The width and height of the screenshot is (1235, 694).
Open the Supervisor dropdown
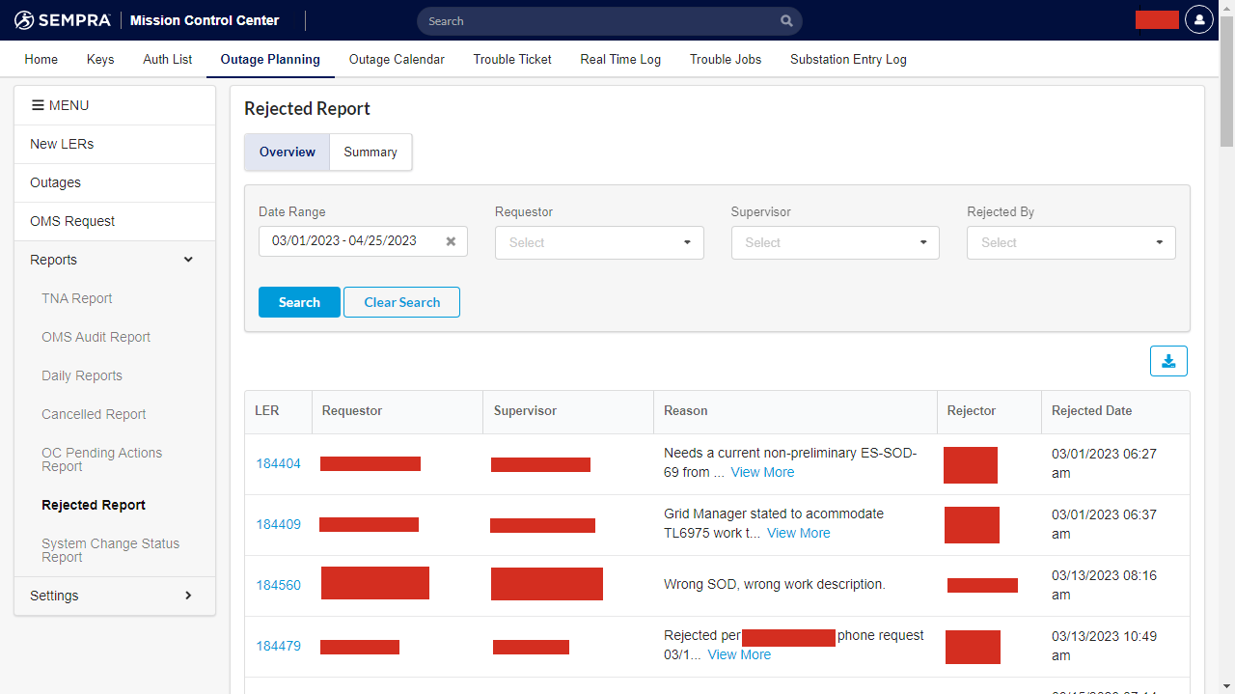[835, 243]
